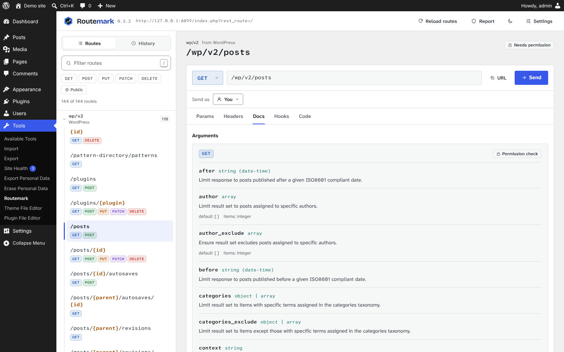Click the Routemark logo icon
This screenshot has height=352, width=564.
[x=68, y=21]
